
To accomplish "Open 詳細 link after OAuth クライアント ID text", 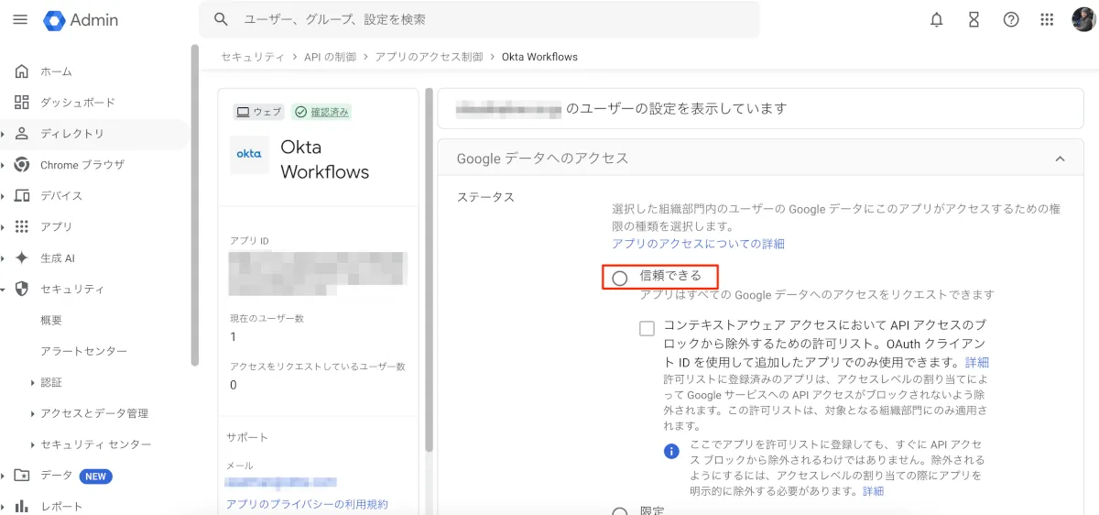I will 977,362.
